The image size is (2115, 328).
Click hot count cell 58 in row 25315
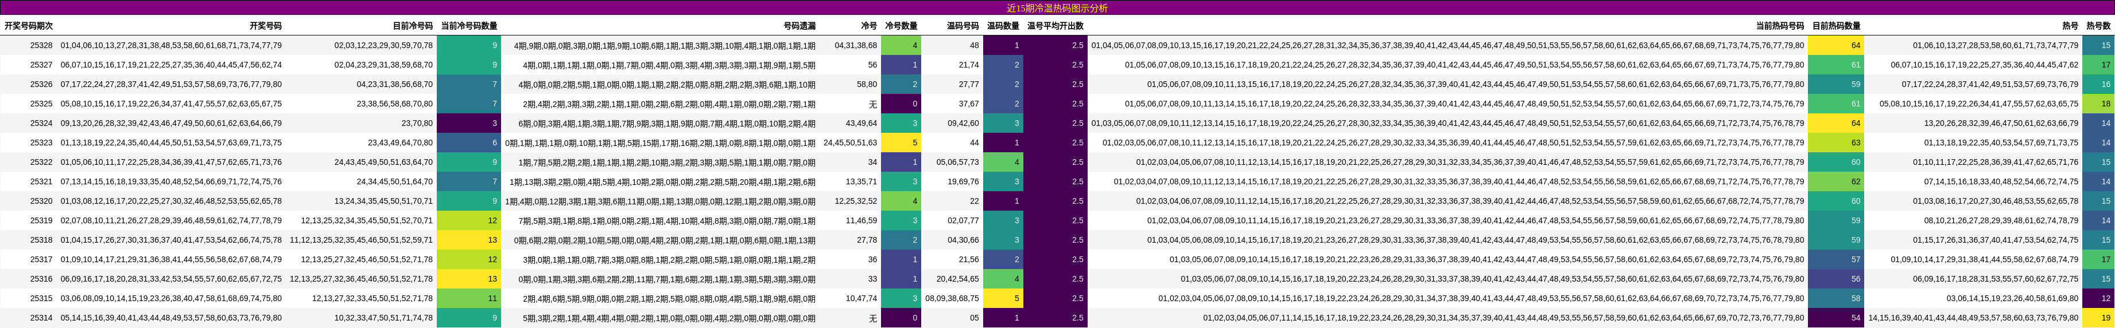coord(1836,299)
